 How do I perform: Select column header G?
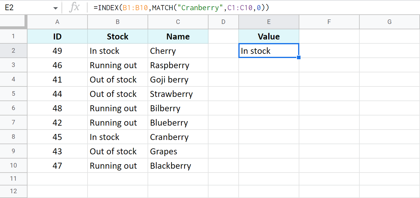(x=389, y=22)
